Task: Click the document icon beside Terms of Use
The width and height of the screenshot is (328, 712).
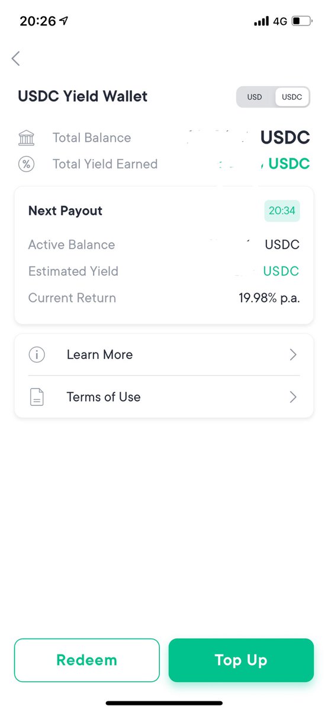Action: [37, 397]
